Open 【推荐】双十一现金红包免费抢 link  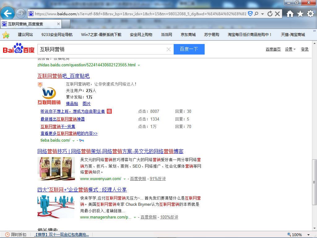point(62,235)
